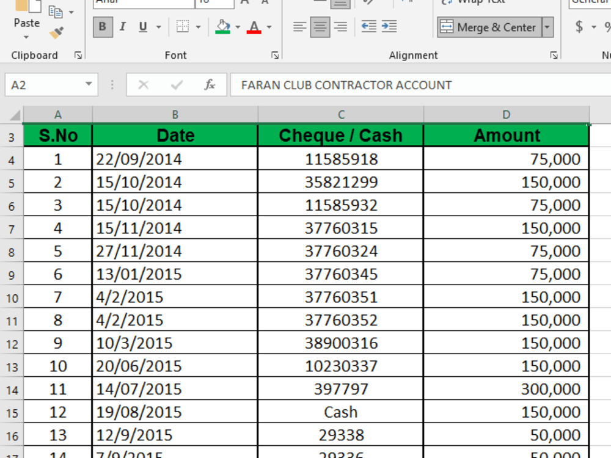Open Font settings dialog launcher
Viewport: 611px width, 458px height.
coord(275,56)
